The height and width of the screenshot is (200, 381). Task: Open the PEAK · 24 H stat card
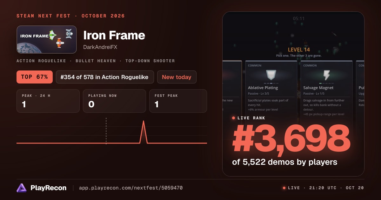48,101
